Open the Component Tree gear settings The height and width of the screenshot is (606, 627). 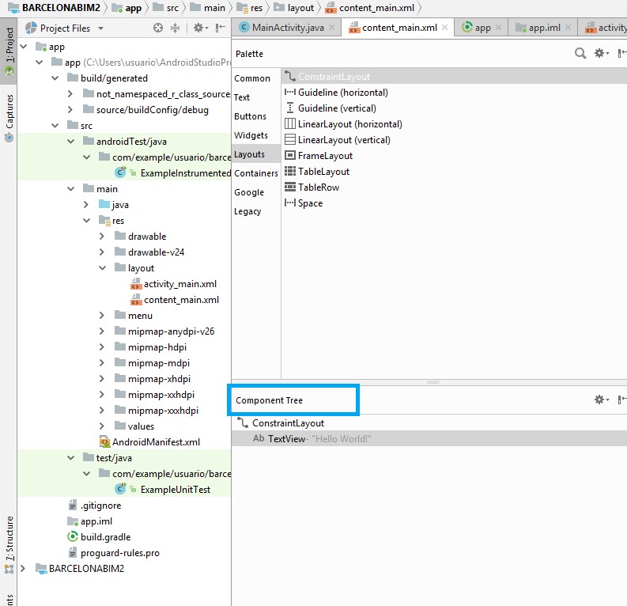[x=600, y=400]
